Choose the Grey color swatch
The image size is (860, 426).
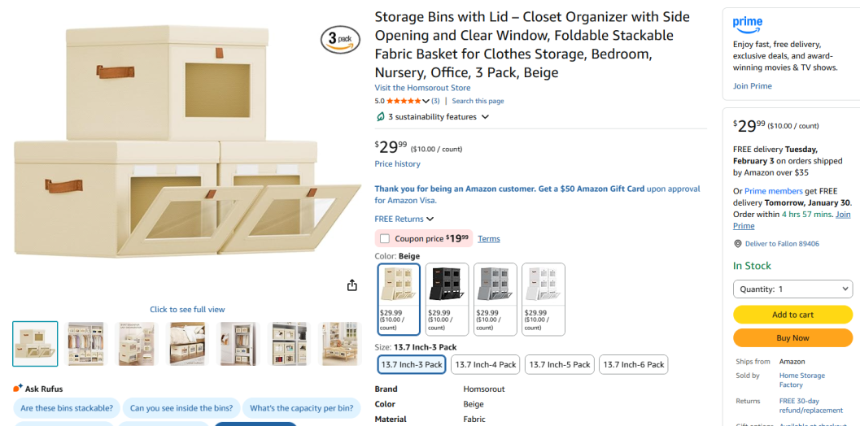[x=495, y=298]
